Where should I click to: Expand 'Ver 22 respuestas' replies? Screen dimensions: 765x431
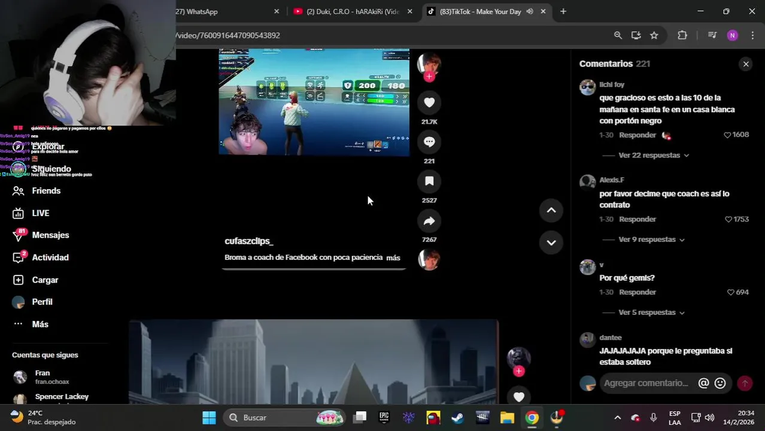point(654,156)
